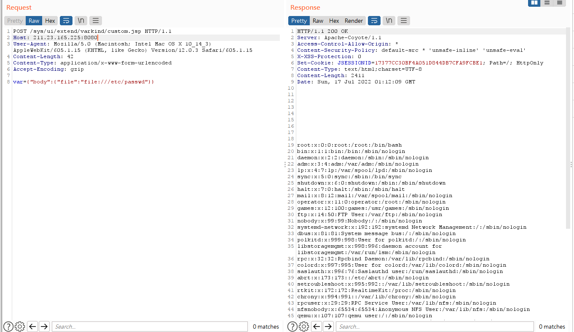The width and height of the screenshot is (574, 332).
Task: Toggle \n non-printable characters in Request panel
Action: click(x=81, y=21)
